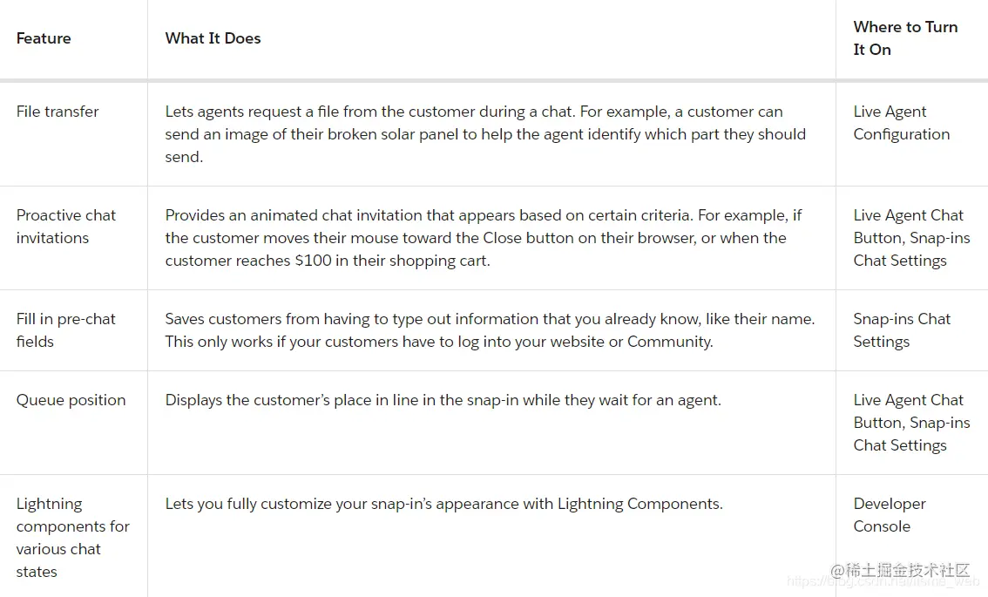The height and width of the screenshot is (597, 988).
Task: Click the Queue position description text
Action: click(443, 400)
